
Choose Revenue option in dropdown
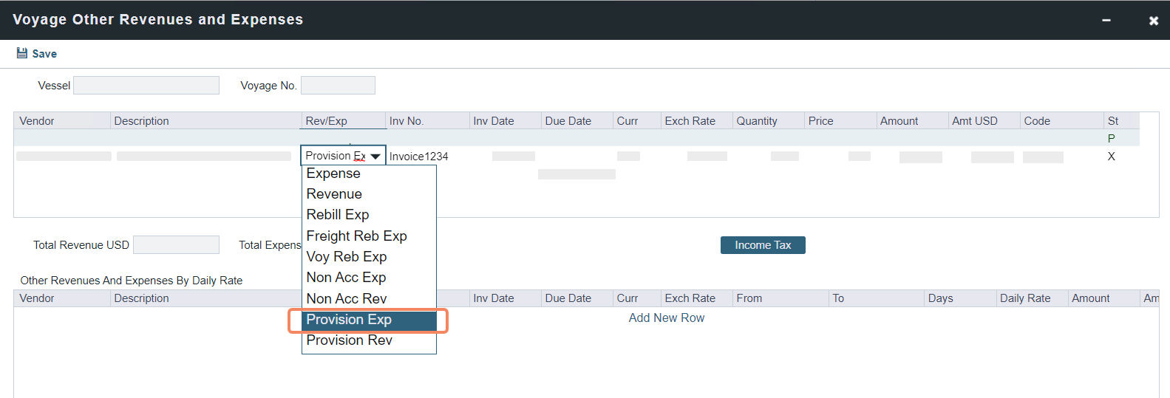334,194
